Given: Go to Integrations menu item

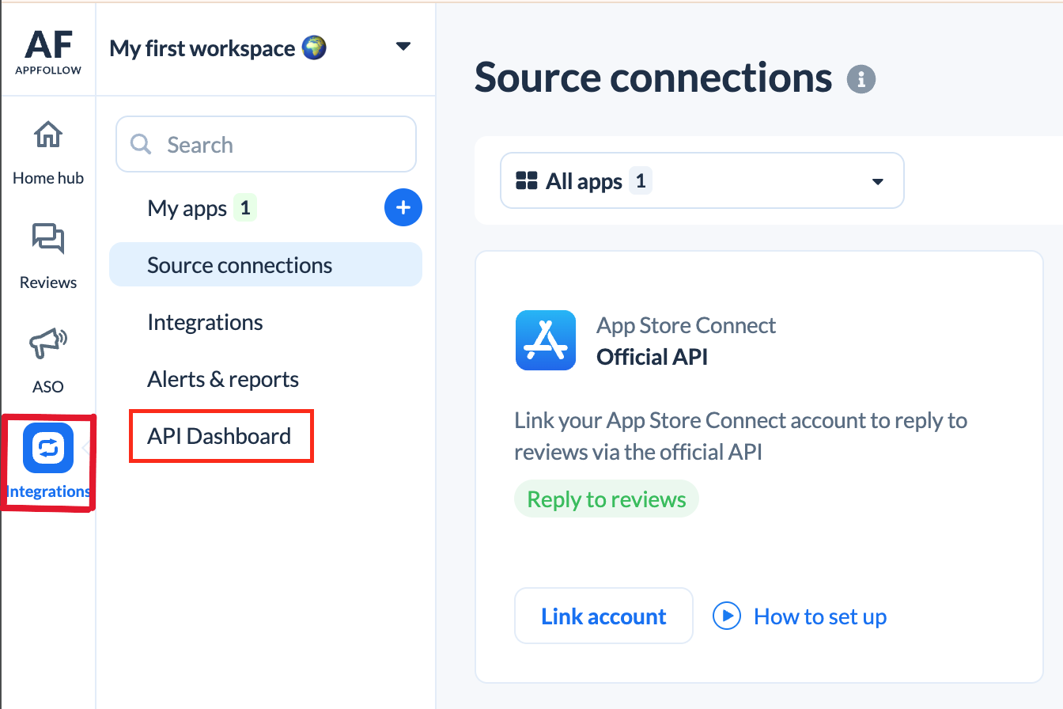Looking at the screenshot, I should coord(205,322).
